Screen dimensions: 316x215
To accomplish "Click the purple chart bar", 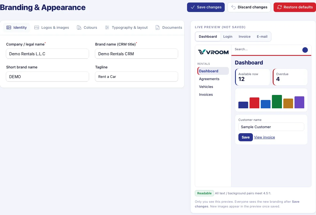I will 299,102.
